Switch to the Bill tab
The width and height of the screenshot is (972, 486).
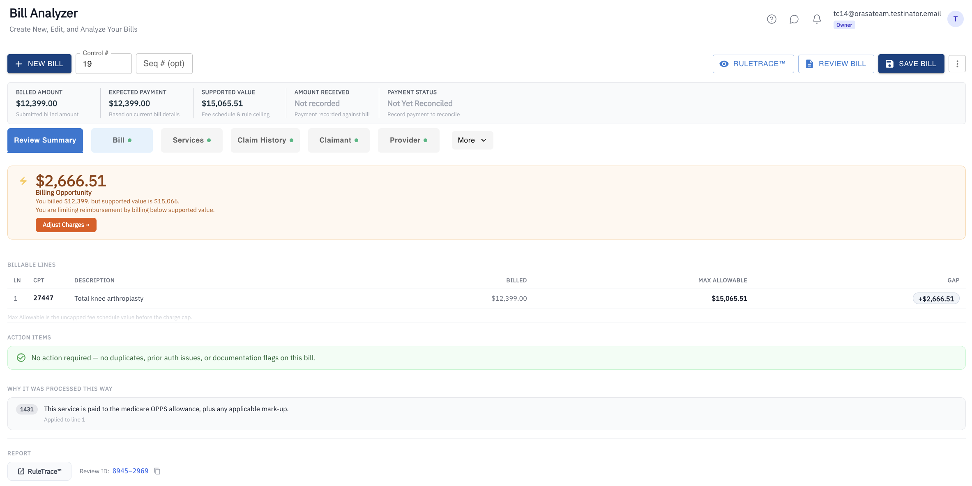tap(122, 140)
